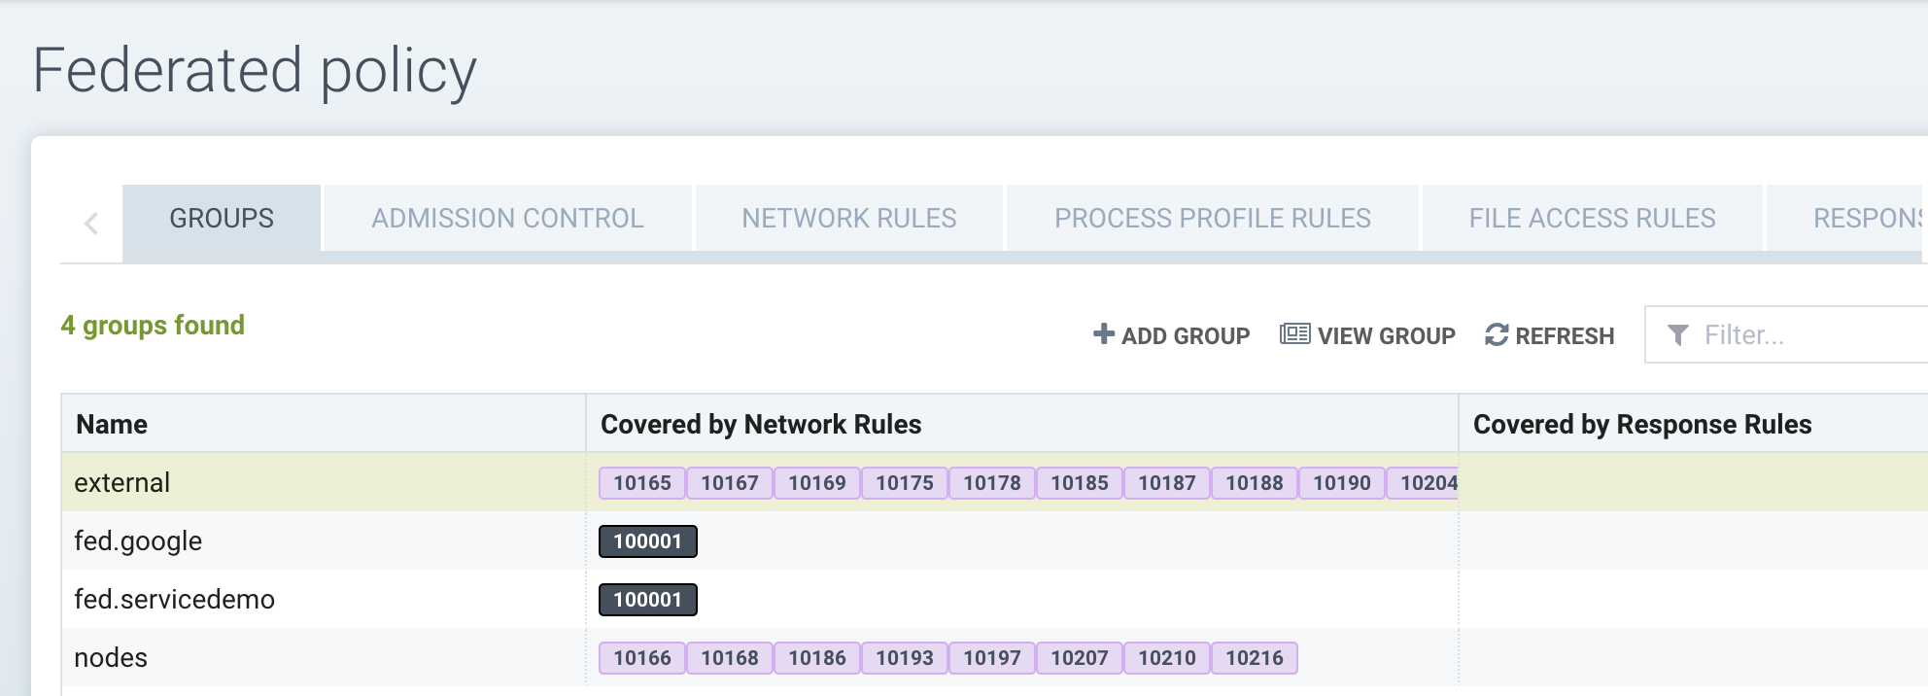Image resolution: width=1928 pixels, height=696 pixels.
Task: Sort by the Name column header
Action: 112,425
